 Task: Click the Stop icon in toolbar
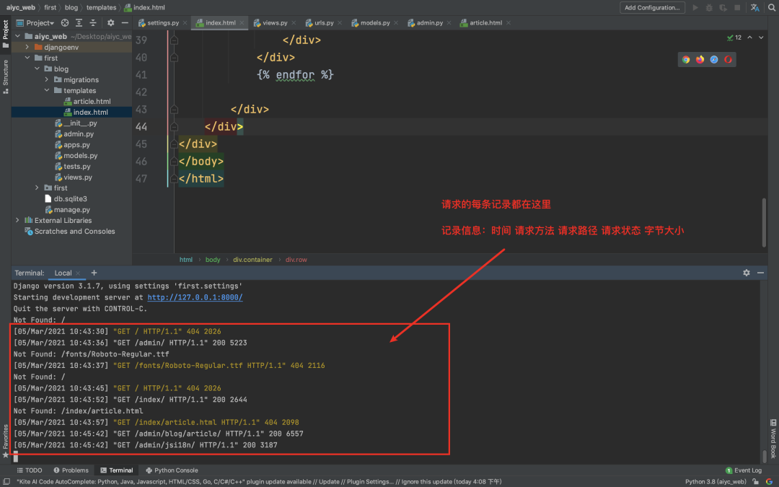[x=737, y=7]
